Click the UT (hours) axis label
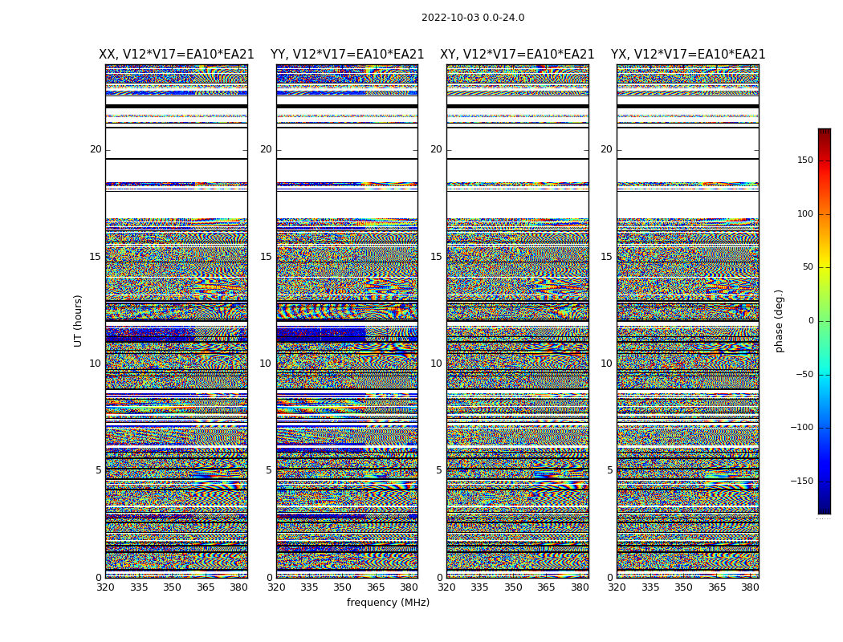This screenshot has height=642, width=843. 78,321
